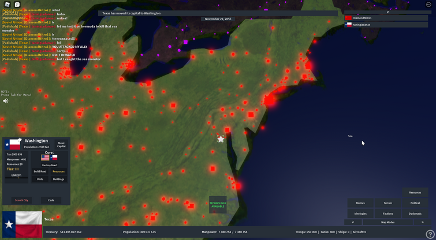Click the Texas flag next to taningiadanae
The height and width of the screenshot is (240, 436).
[x=348, y=25]
